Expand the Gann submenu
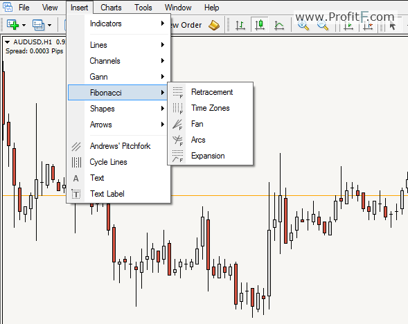 (x=118, y=77)
